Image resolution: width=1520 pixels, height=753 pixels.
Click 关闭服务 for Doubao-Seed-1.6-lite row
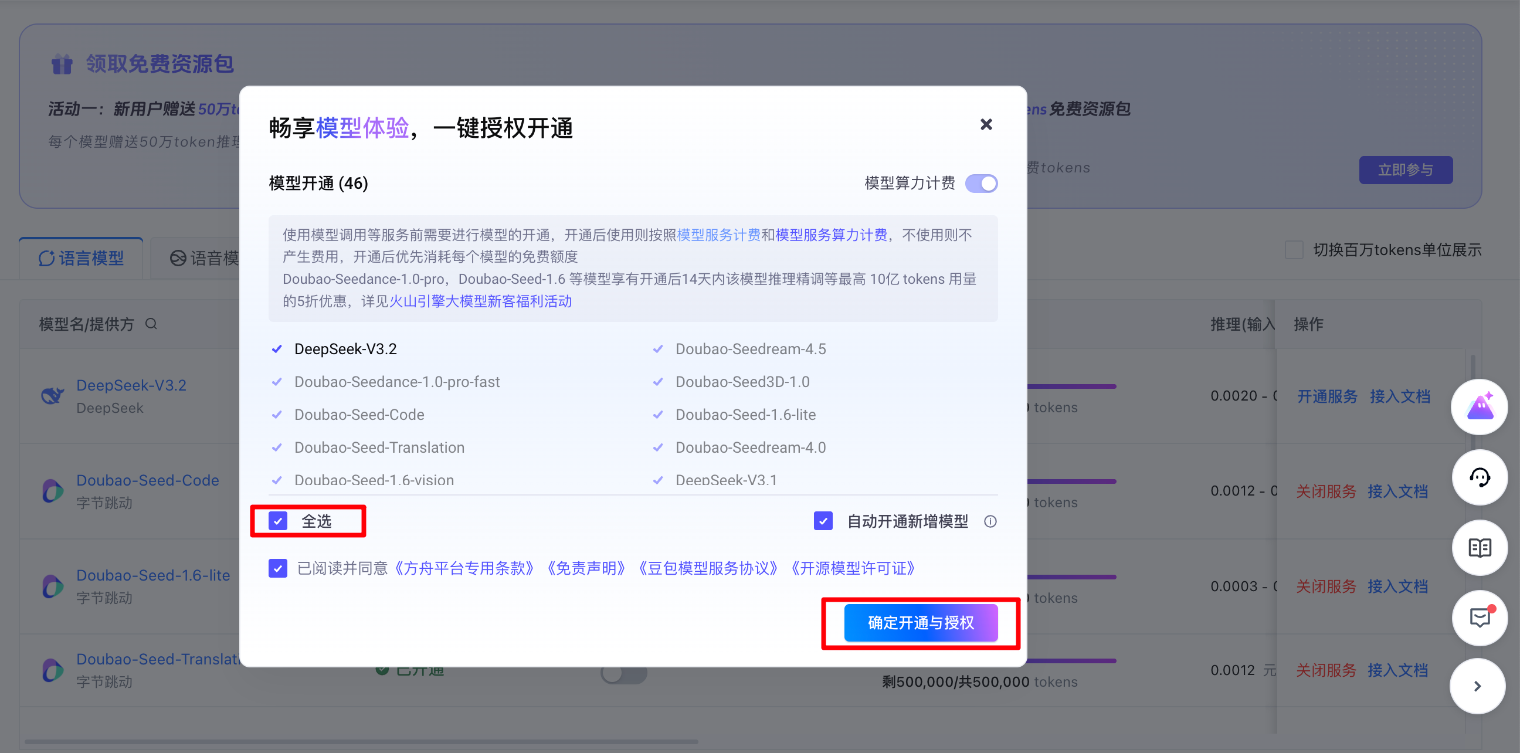pyautogui.click(x=1326, y=586)
